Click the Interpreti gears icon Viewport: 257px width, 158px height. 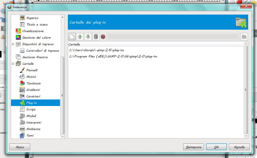click(22, 122)
